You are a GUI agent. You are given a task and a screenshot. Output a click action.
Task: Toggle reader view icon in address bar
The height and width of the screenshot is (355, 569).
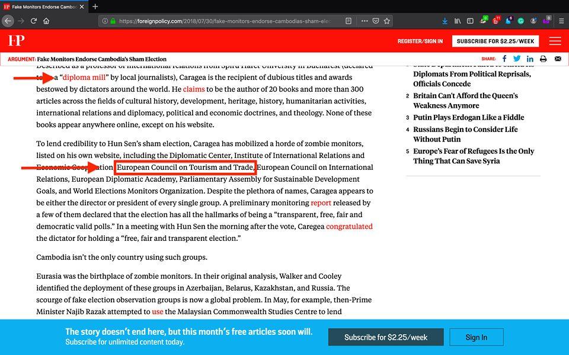pos(349,21)
